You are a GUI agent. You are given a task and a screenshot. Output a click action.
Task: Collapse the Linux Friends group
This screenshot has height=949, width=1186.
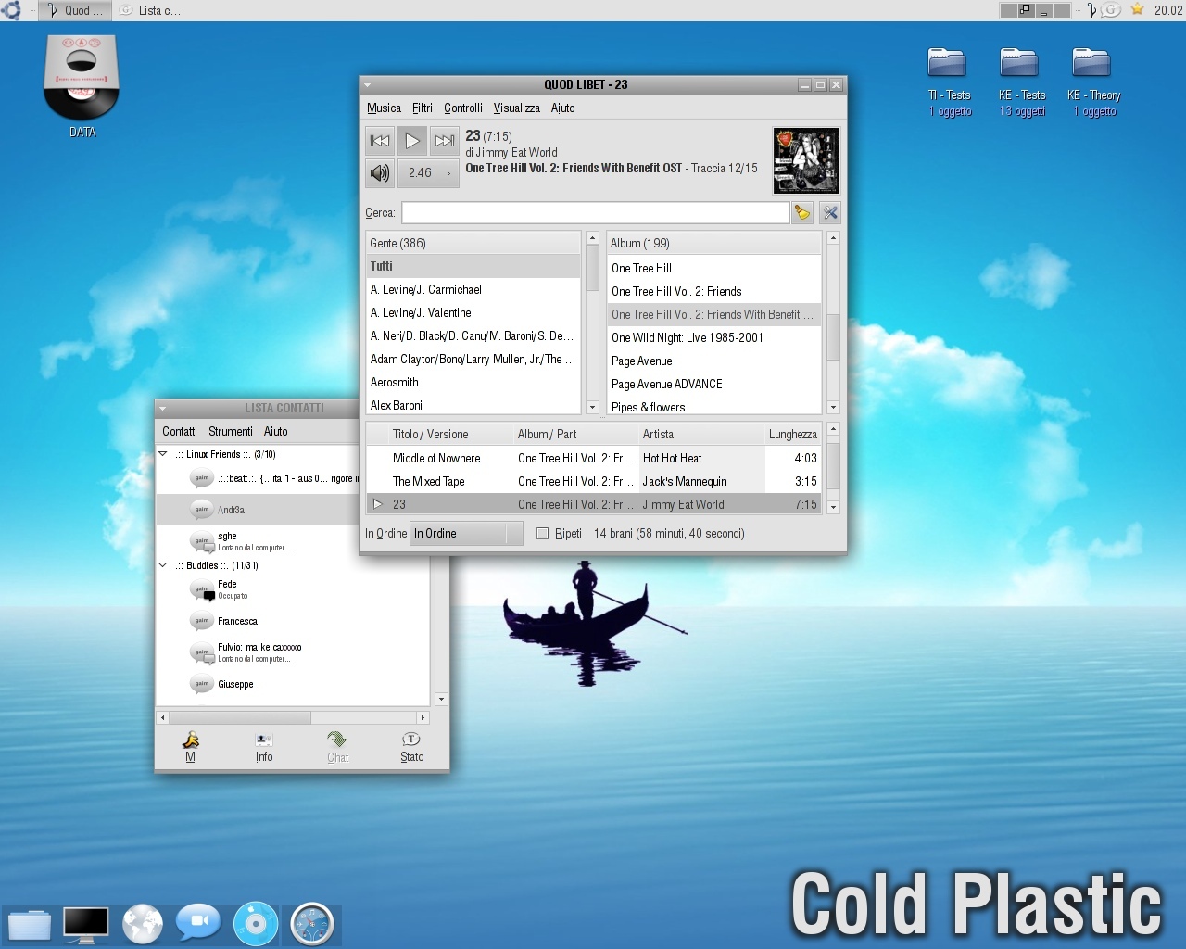coord(163,454)
